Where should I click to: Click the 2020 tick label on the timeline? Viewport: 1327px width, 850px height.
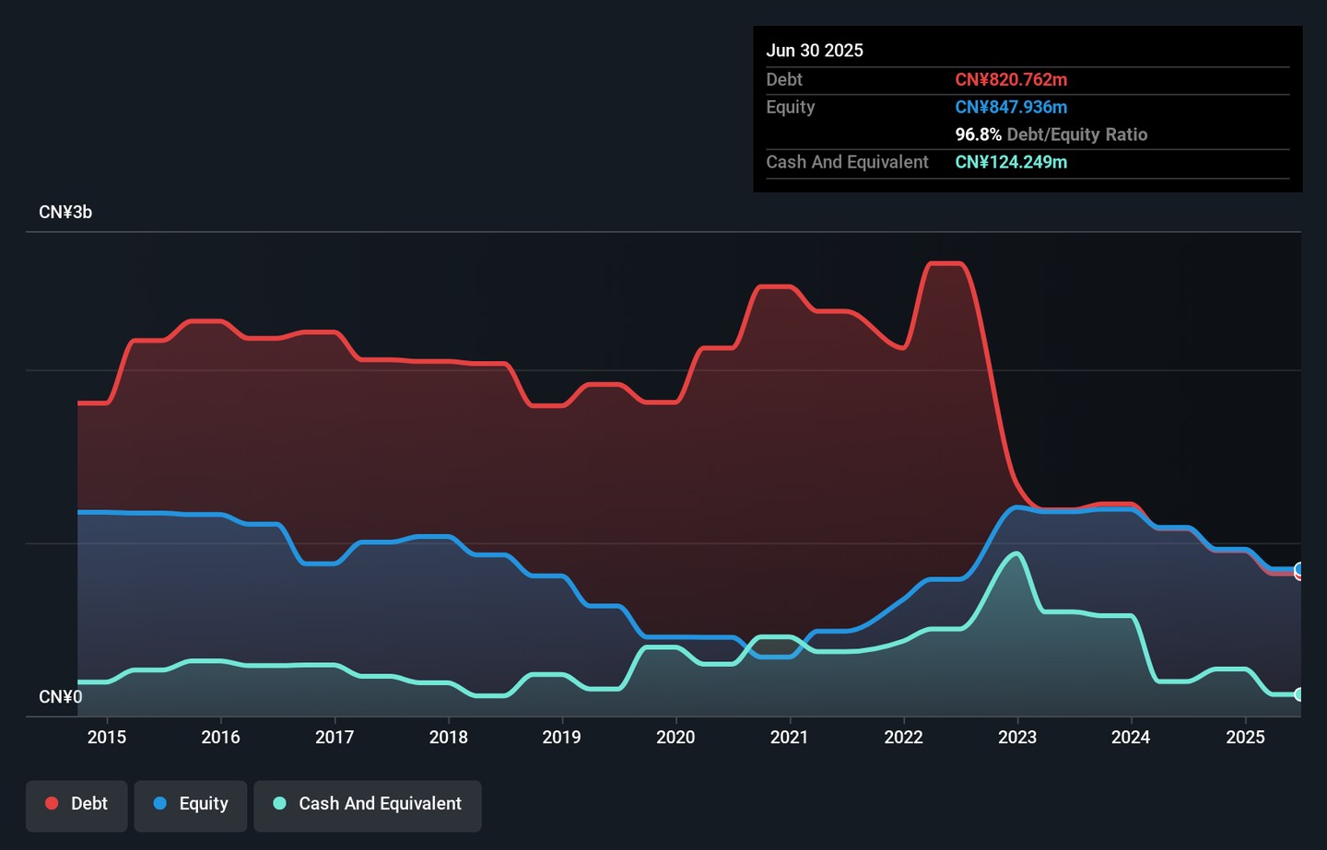pyautogui.click(x=675, y=738)
